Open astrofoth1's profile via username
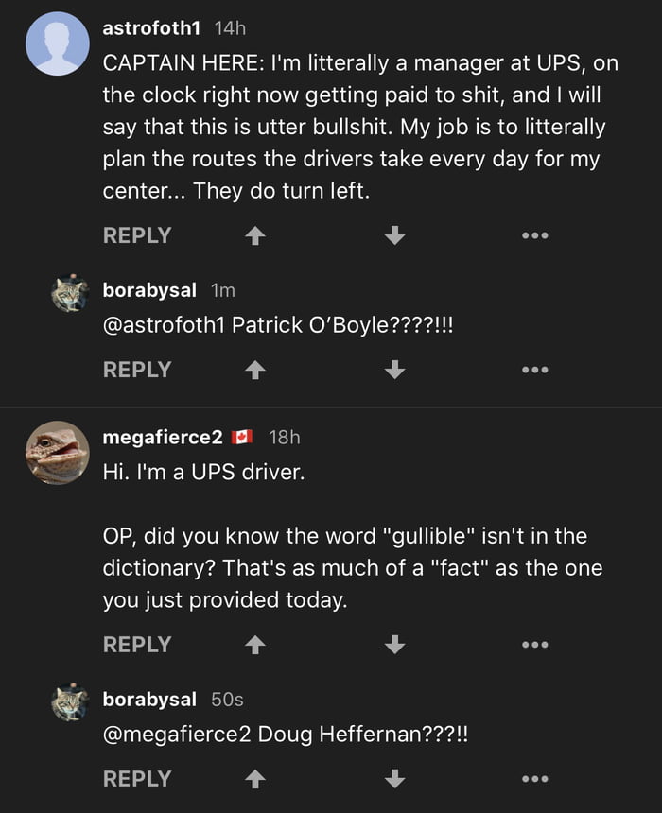 coord(151,29)
